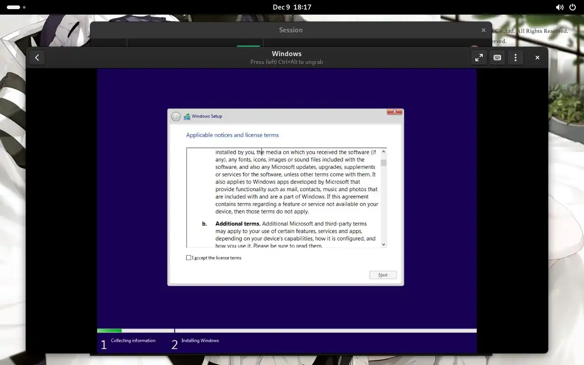This screenshot has width=584, height=365.
Task: Click 'Press (left) Ctrl+Alt to ungrab' subtitle
Action: (x=287, y=62)
